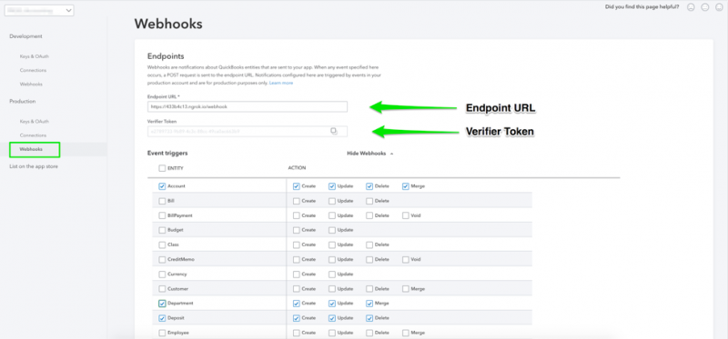Image resolution: width=728 pixels, height=339 pixels.
Task: Enable Create for the Bill row
Action: coord(297,201)
